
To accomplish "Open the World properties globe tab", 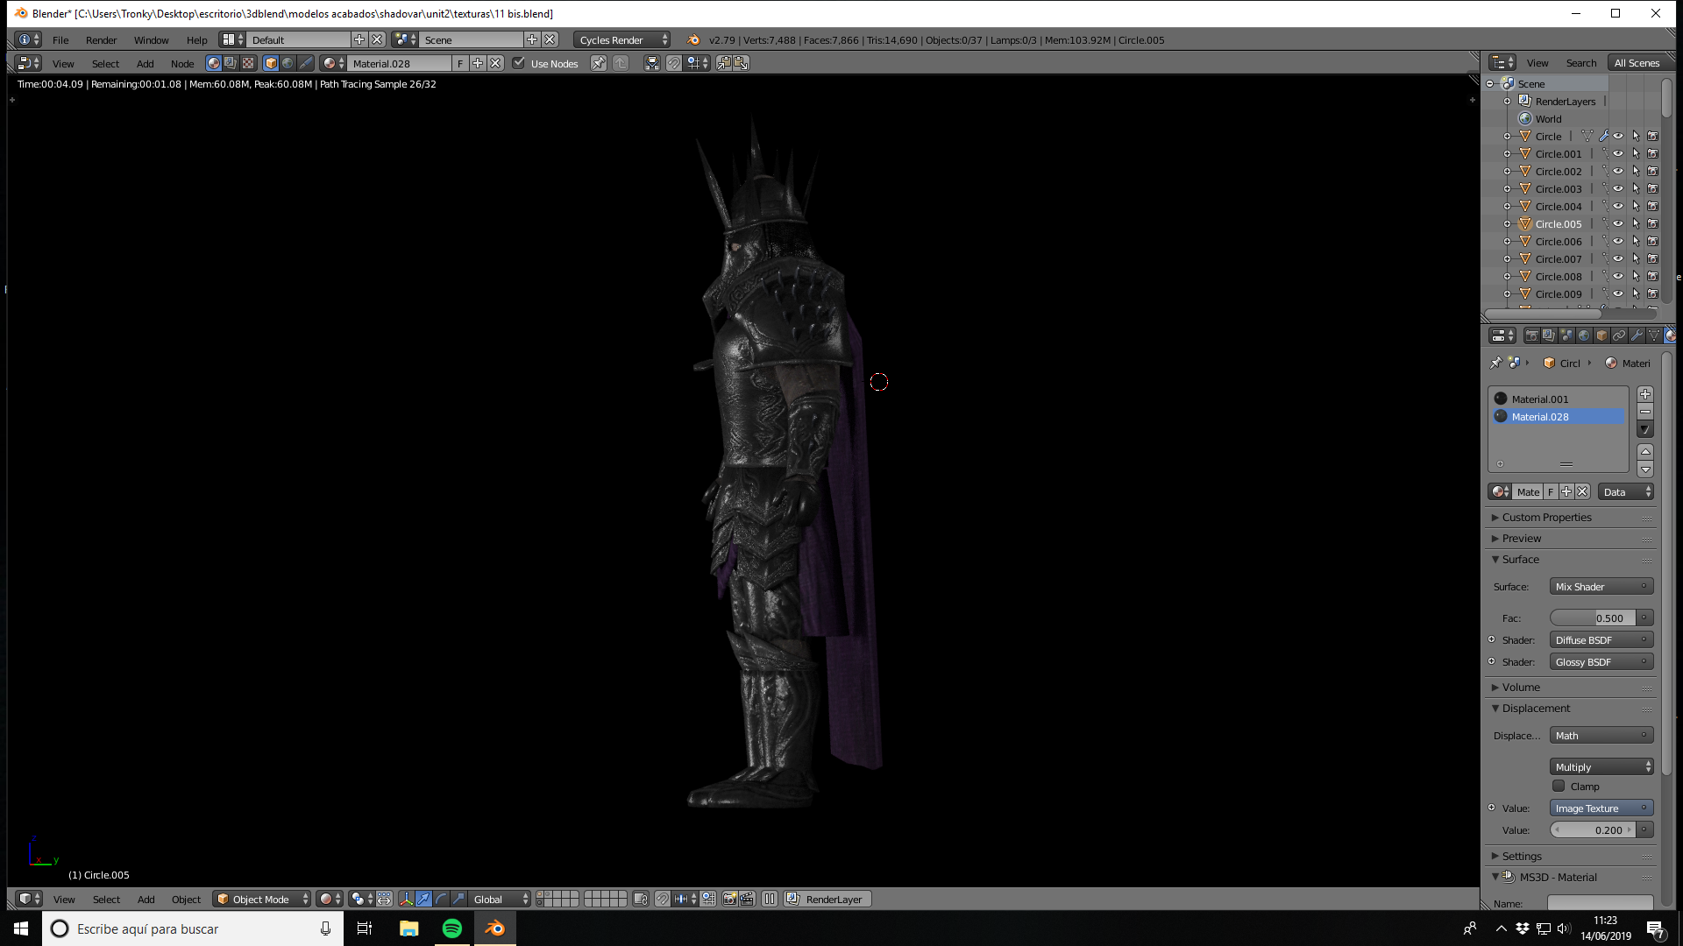I will (1584, 335).
